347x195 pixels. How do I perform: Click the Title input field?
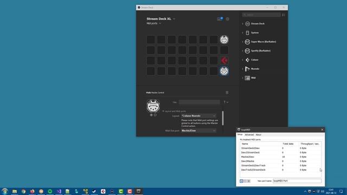click(199, 102)
